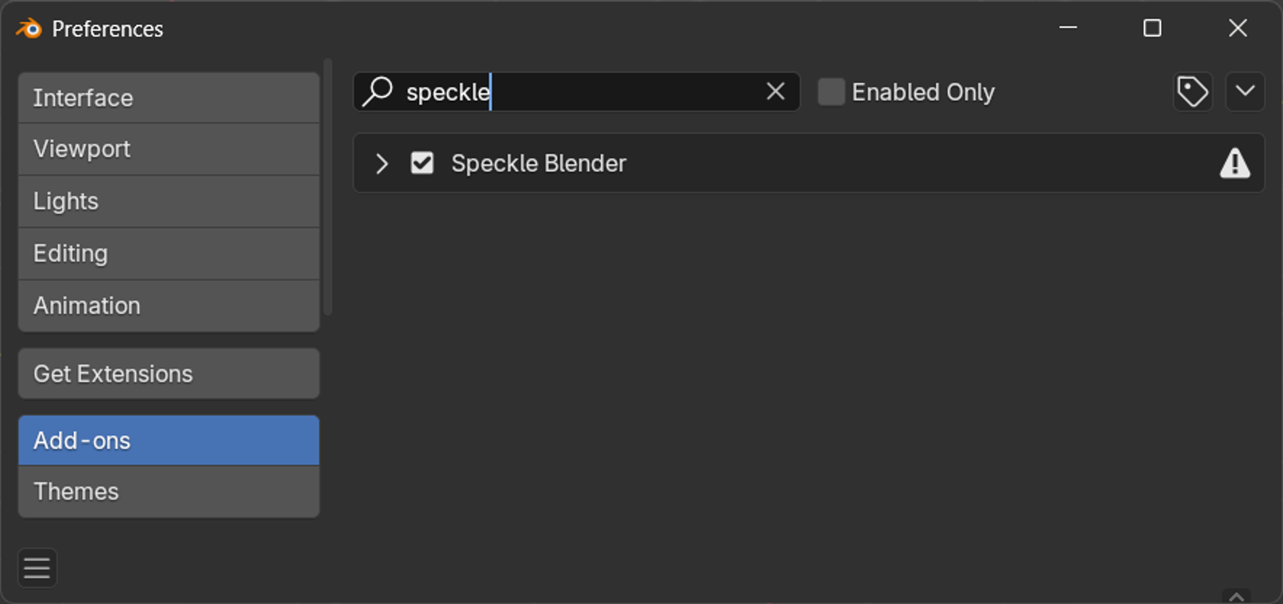1283x604 pixels.
Task: Click the region expand arrow at bottom right
Action: (1236, 596)
